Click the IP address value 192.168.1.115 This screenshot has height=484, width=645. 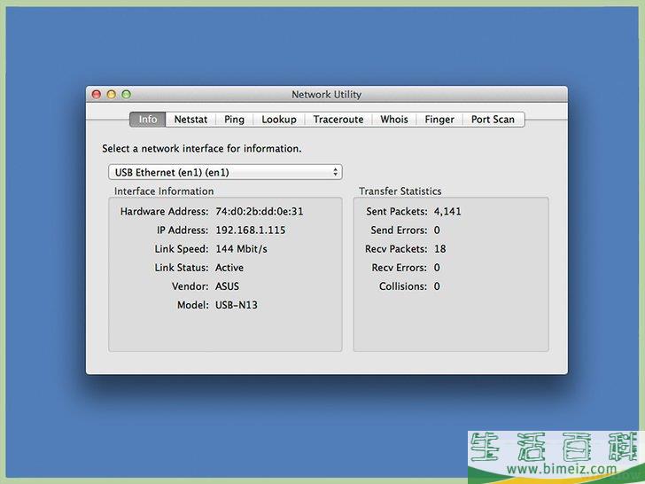250,230
